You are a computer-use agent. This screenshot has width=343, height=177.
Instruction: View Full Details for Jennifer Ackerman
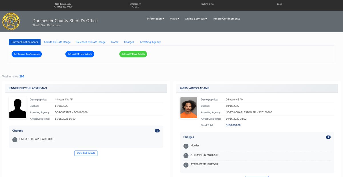click(86, 153)
